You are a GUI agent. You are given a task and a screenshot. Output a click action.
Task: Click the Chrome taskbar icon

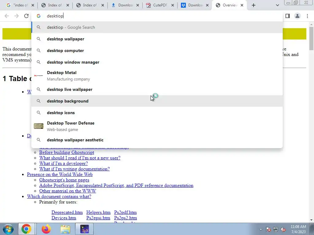[x=26, y=229]
